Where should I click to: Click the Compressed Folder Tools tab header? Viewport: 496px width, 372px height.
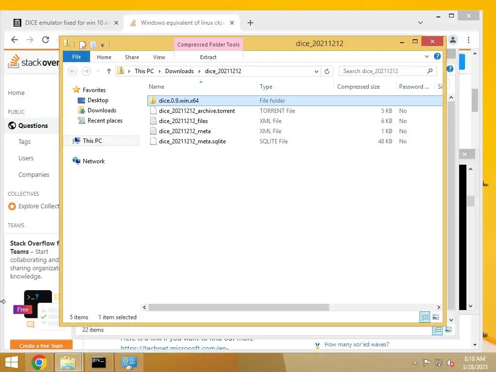coord(208,45)
